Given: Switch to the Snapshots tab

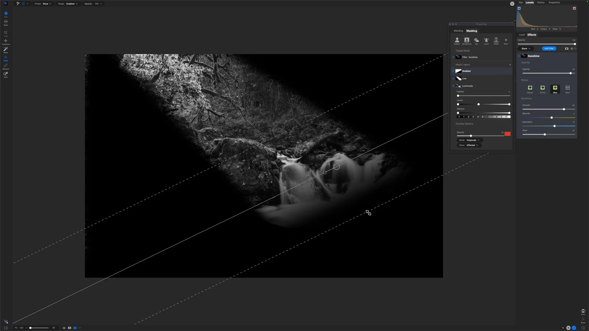Looking at the screenshot, I should tap(554, 2).
